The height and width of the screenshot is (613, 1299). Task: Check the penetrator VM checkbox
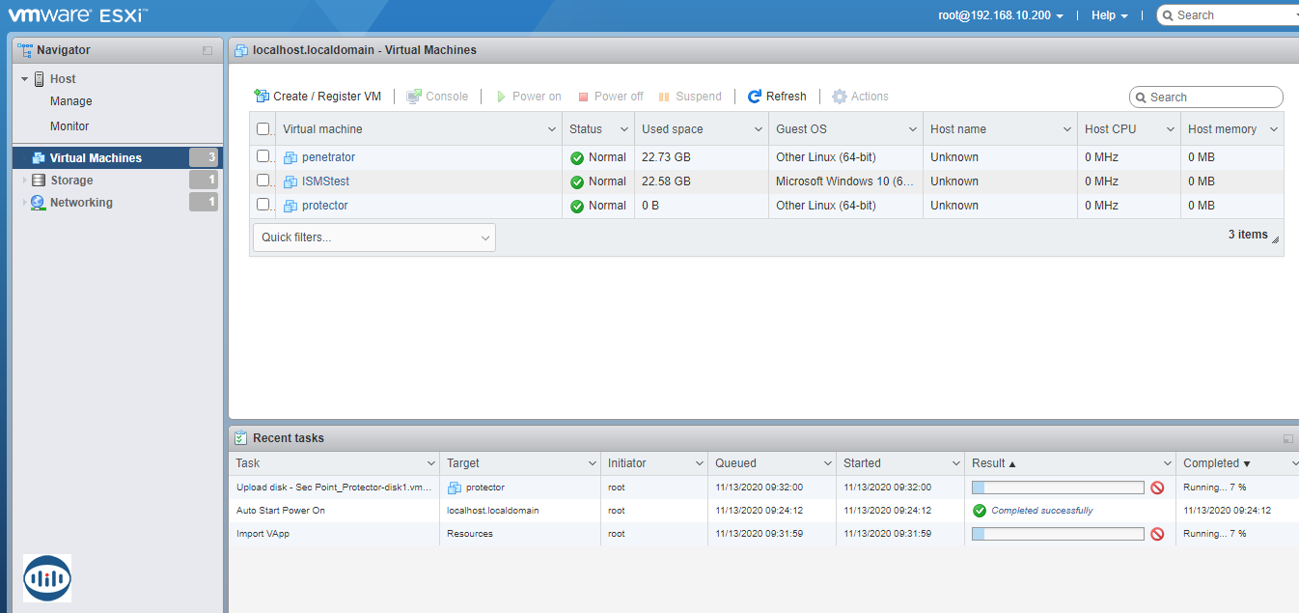point(263,156)
